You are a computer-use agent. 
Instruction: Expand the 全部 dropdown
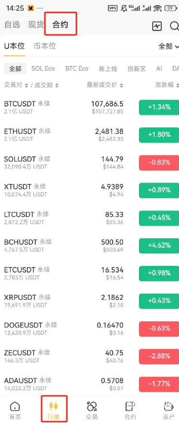pyautogui.click(x=169, y=46)
